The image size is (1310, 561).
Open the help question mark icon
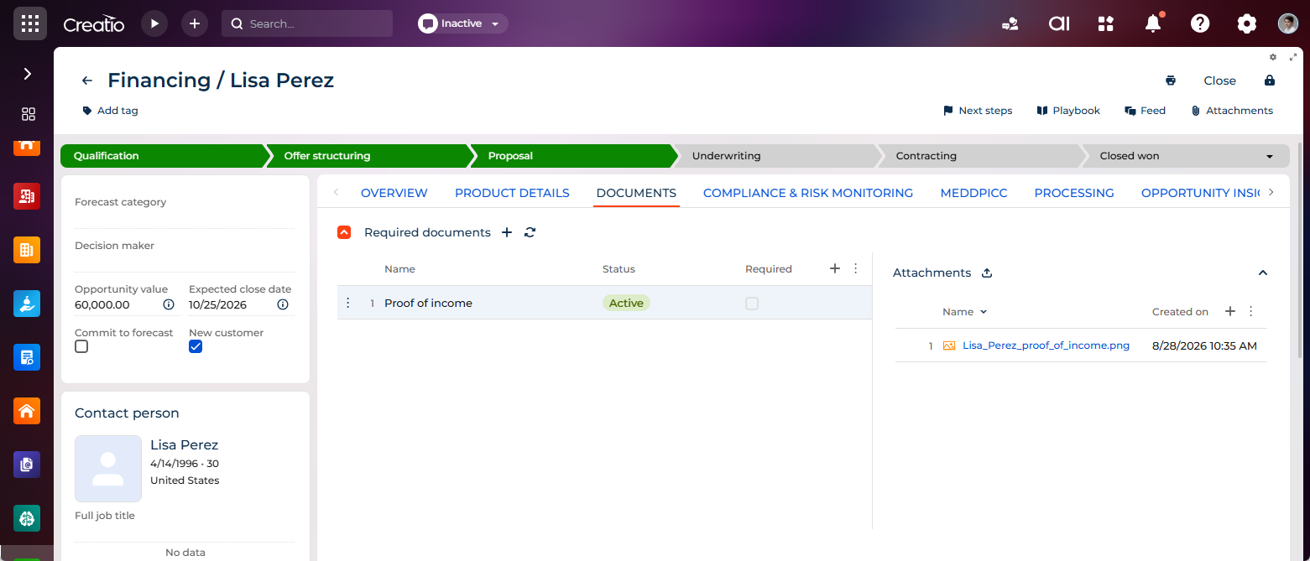point(1200,23)
